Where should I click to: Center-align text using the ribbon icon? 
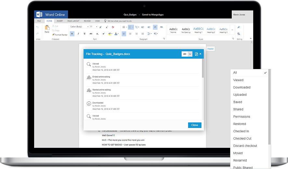pos(130,34)
